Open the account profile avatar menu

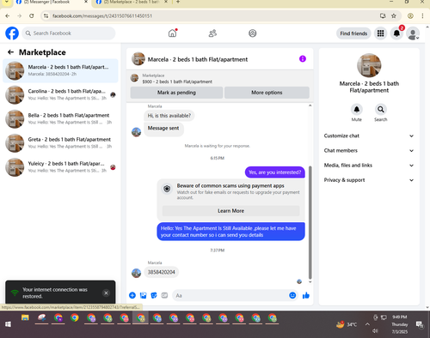[413, 33]
